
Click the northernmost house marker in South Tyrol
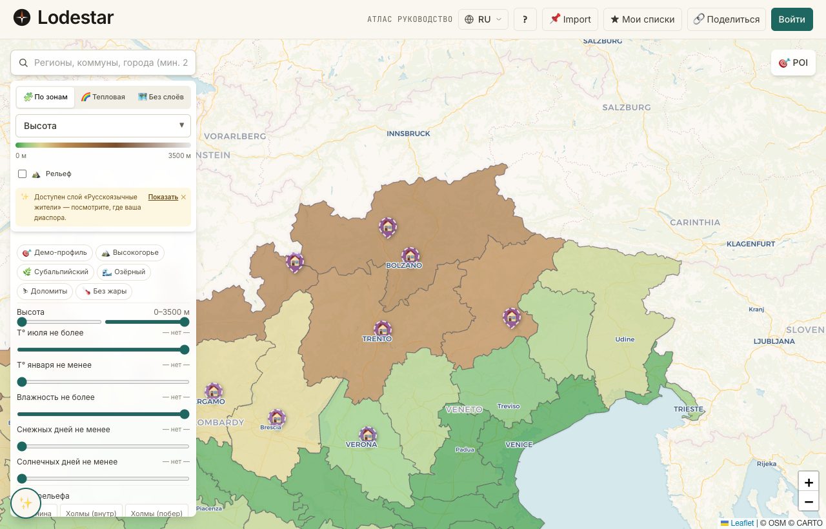pos(387,227)
